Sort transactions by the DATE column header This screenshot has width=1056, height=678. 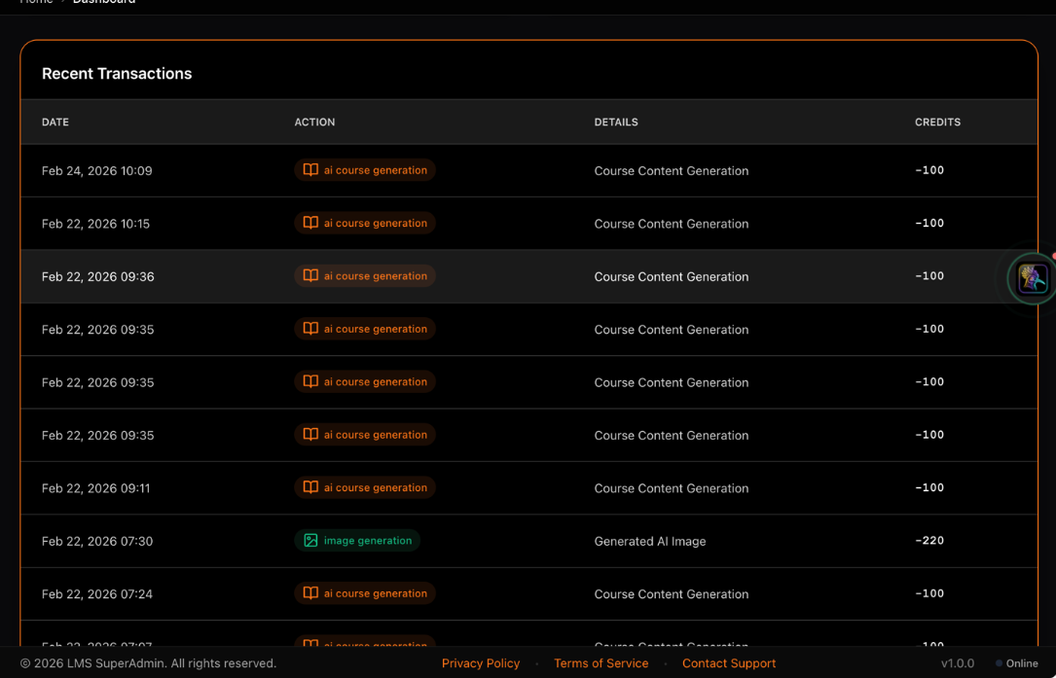coord(55,122)
